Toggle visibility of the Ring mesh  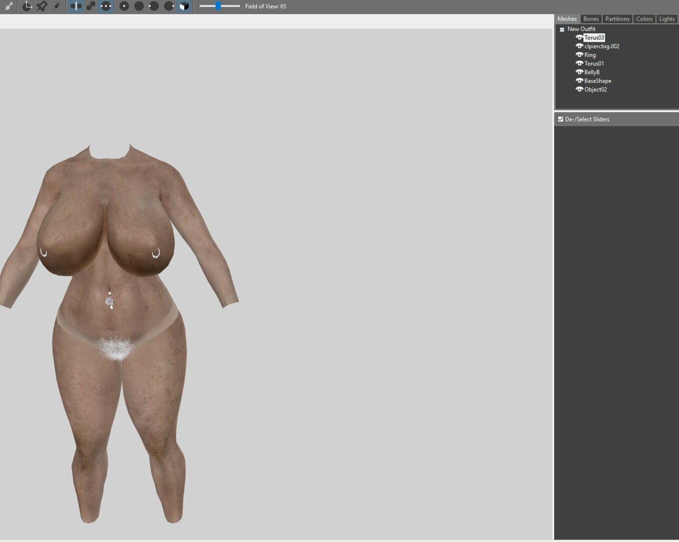click(579, 55)
